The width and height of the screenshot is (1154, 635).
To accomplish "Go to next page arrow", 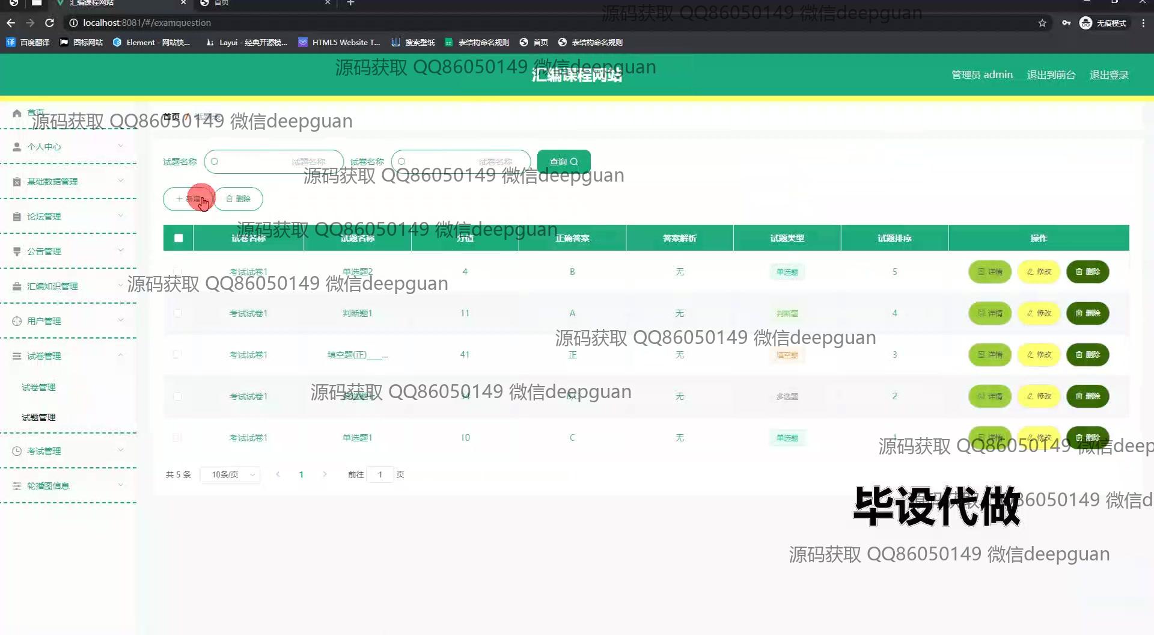I will [325, 474].
